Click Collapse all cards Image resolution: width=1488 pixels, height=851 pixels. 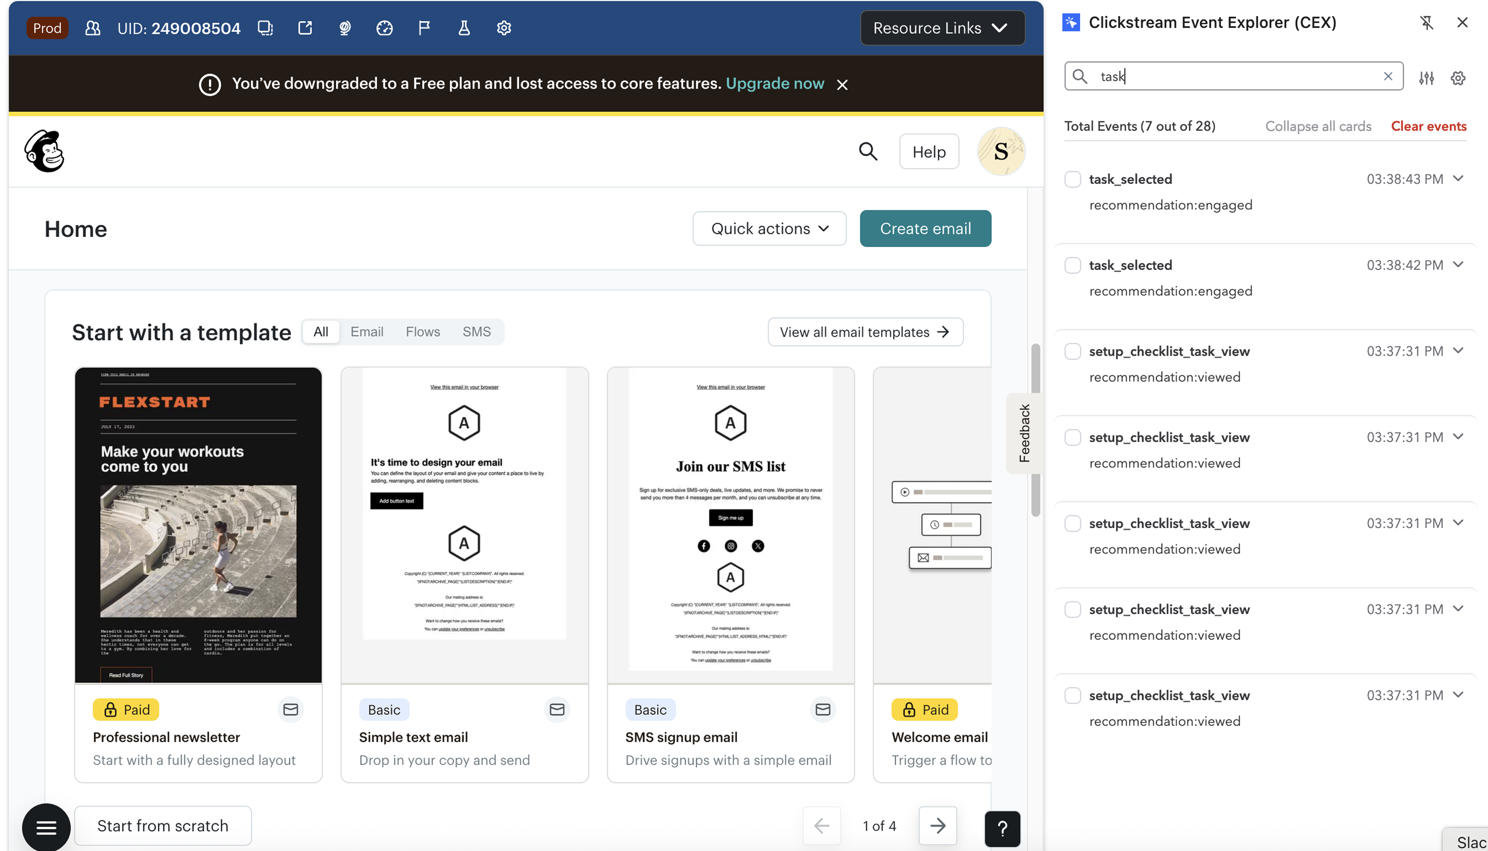tap(1318, 126)
